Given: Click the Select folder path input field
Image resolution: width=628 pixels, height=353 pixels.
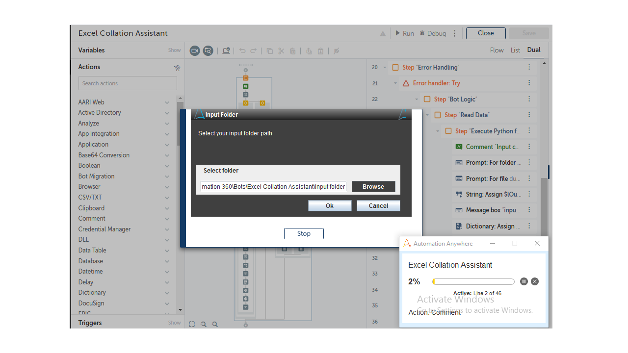Looking at the screenshot, I should pos(274,186).
